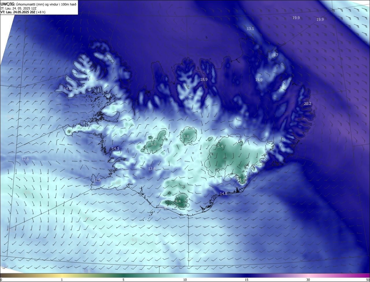This screenshot has width=370, height=282.
Task: Click the 1 tick on the colour scale
Action: [x=62, y=280]
